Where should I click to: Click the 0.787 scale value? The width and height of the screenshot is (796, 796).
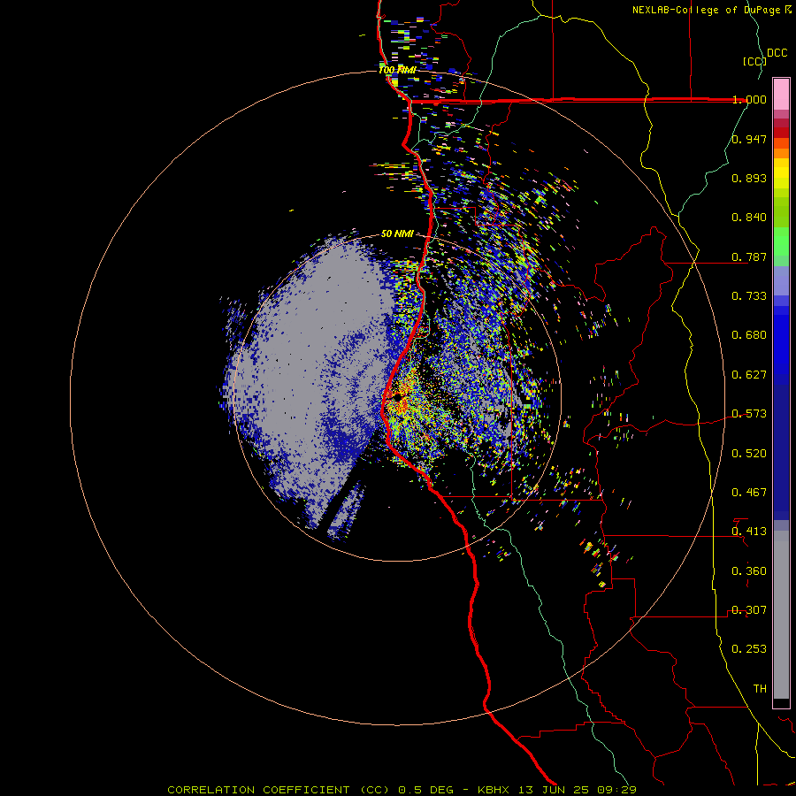pos(749,256)
